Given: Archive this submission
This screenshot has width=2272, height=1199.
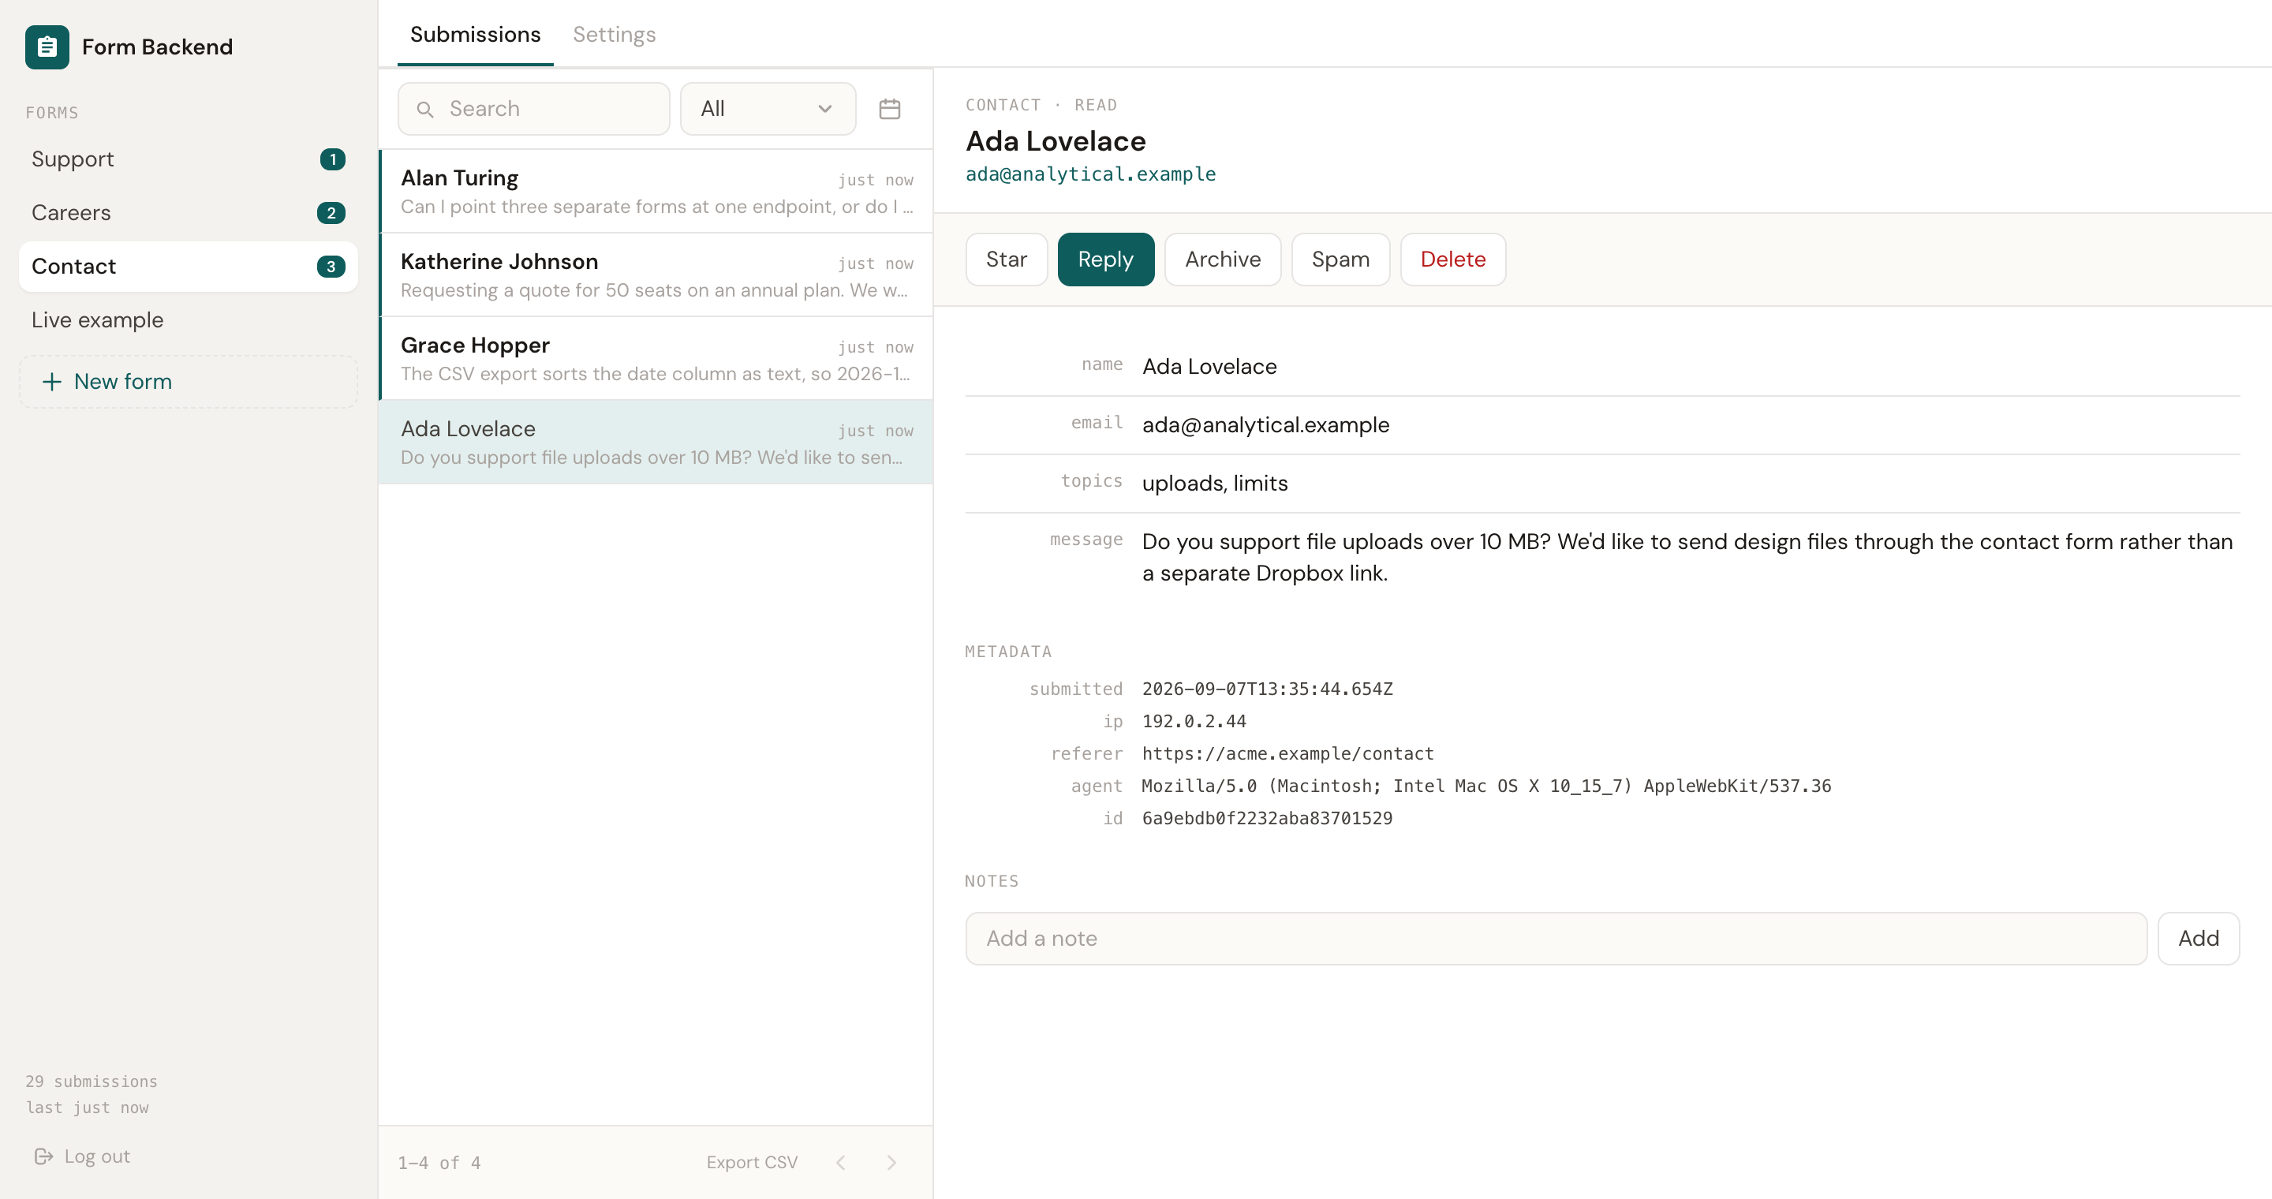Looking at the screenshot, I should tap(1223, 260).
